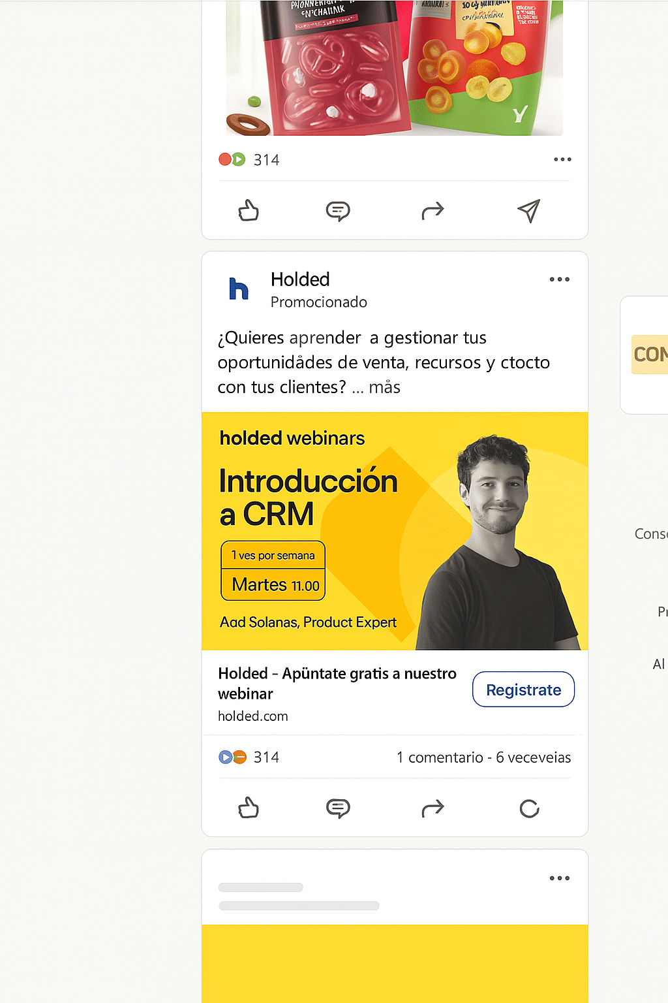This screenshot has height=1003, width=668.
Task: Share the Holded webinar post
Action: pos(433,808)
